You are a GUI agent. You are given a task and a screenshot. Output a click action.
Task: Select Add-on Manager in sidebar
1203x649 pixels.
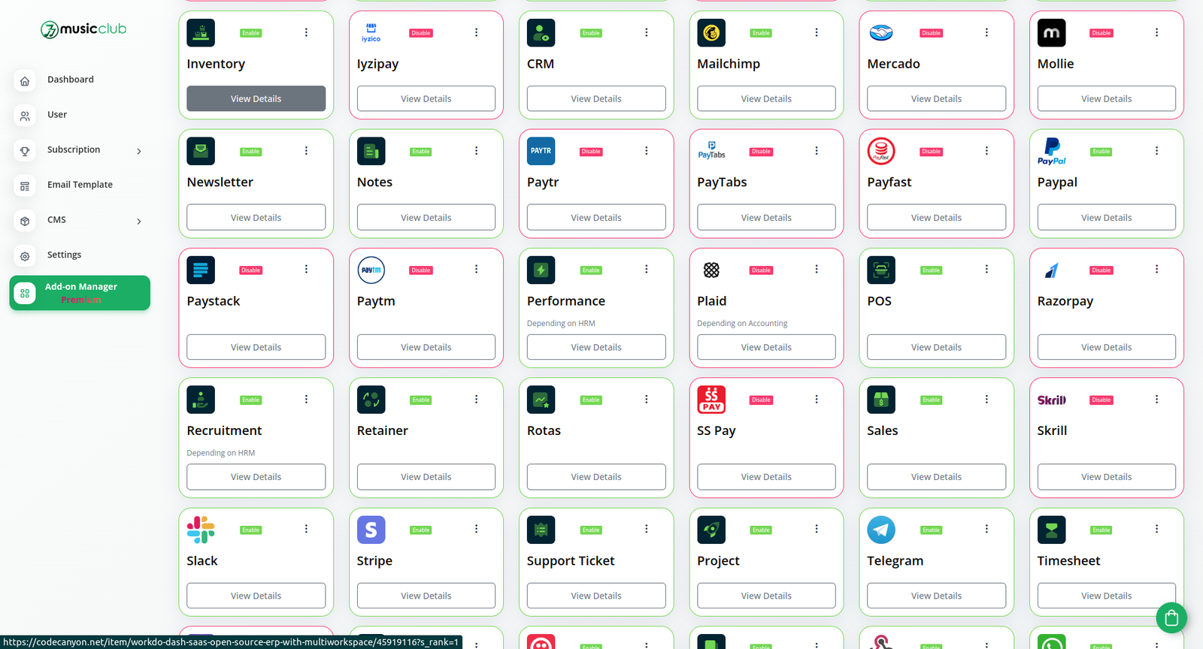(80, 293)
